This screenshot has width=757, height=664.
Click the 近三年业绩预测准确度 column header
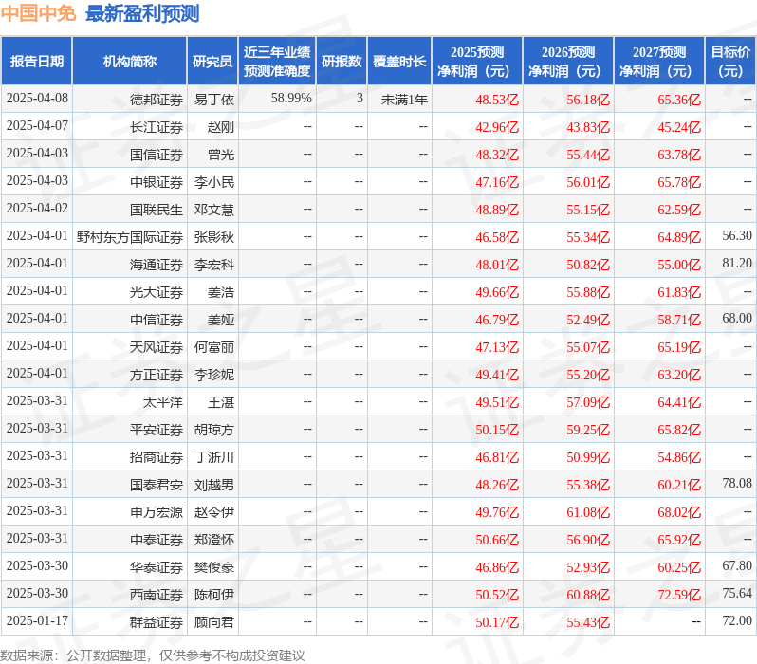(x=277, y=62)
